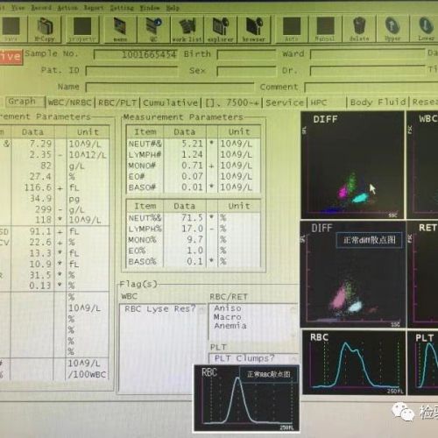Open the explorer toolbar icon

tap(221, 29)
